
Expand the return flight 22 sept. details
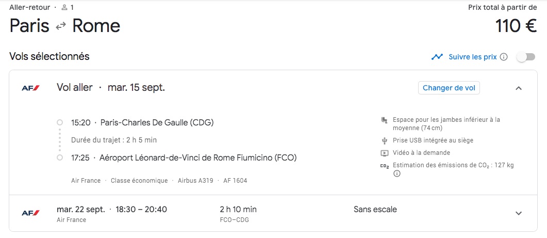click(x=519, y=213)
